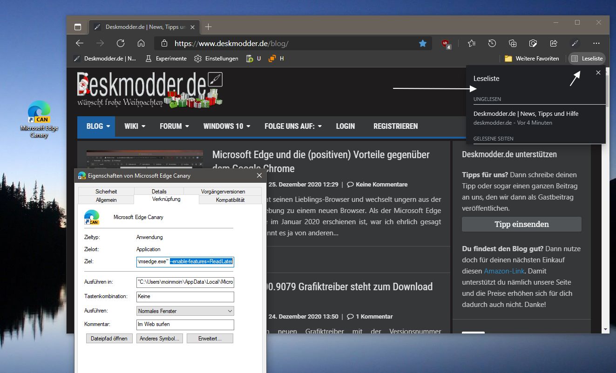The height and width of the screenshot is (373, 616).
Task: Open the H bookmark folder
Action: tap(276, 59)
